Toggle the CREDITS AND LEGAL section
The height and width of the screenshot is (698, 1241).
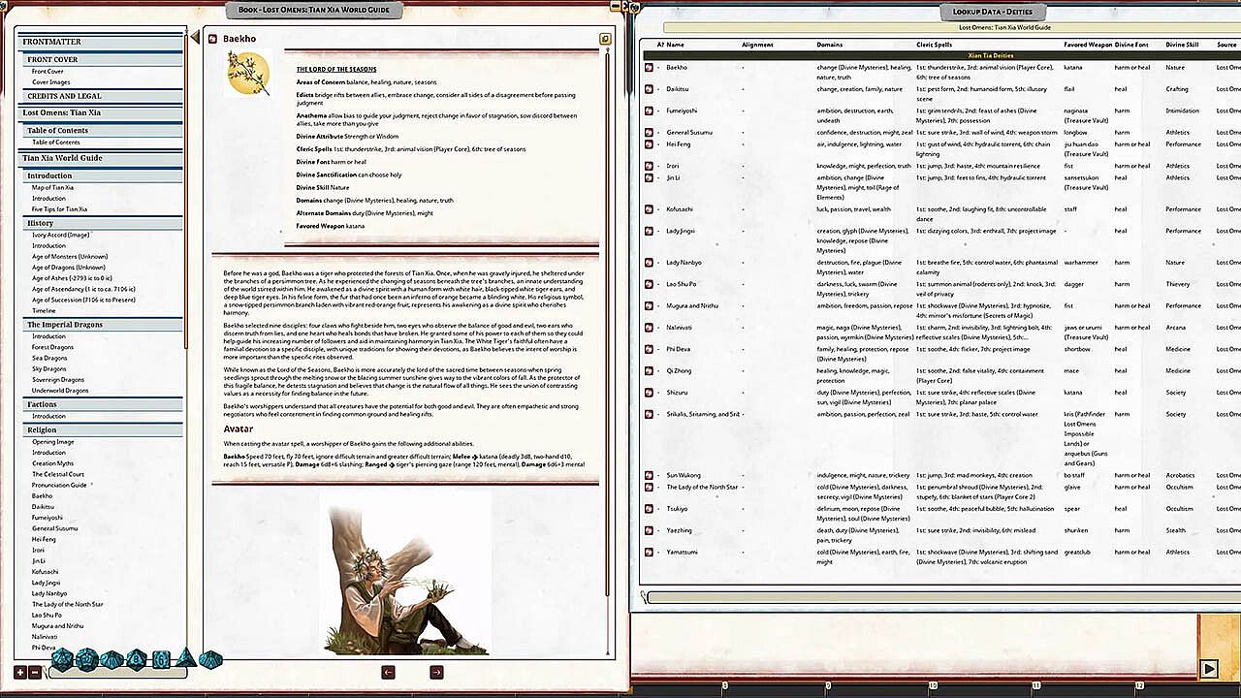pos(104,96)
